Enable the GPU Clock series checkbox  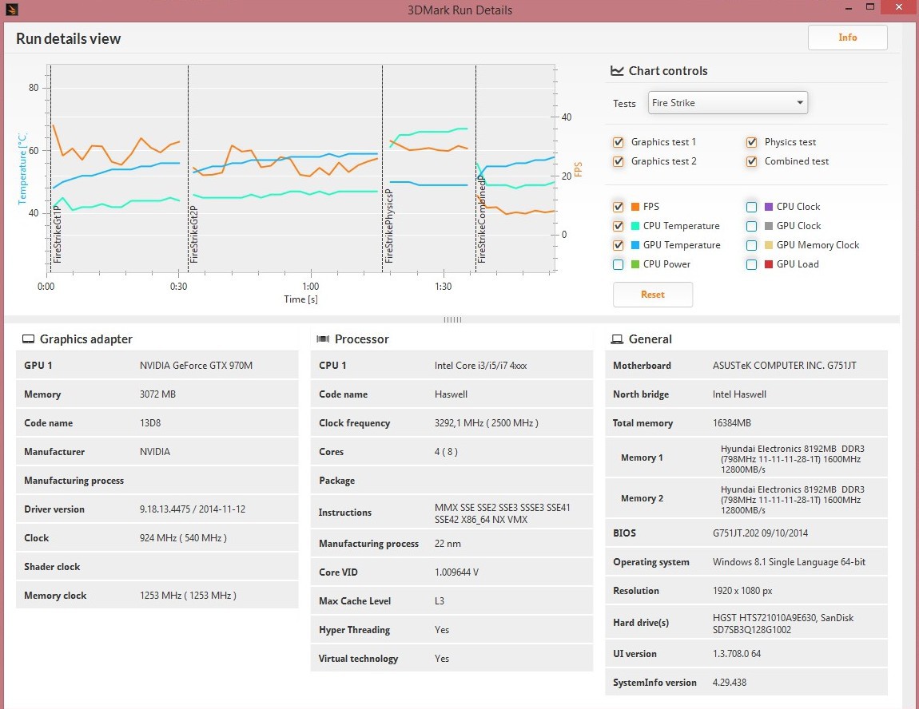pyautogui.click(x=751, y=226)
